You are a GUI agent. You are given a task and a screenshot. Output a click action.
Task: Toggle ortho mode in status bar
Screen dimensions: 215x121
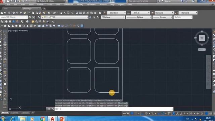coord(142,114)
